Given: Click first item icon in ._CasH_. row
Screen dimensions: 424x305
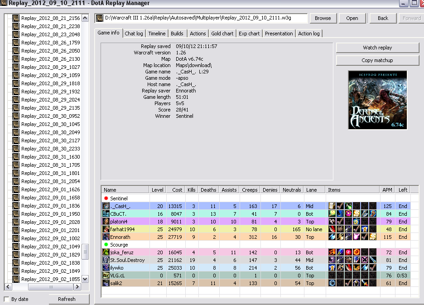Looking at the screenshot, I should 332,206.
